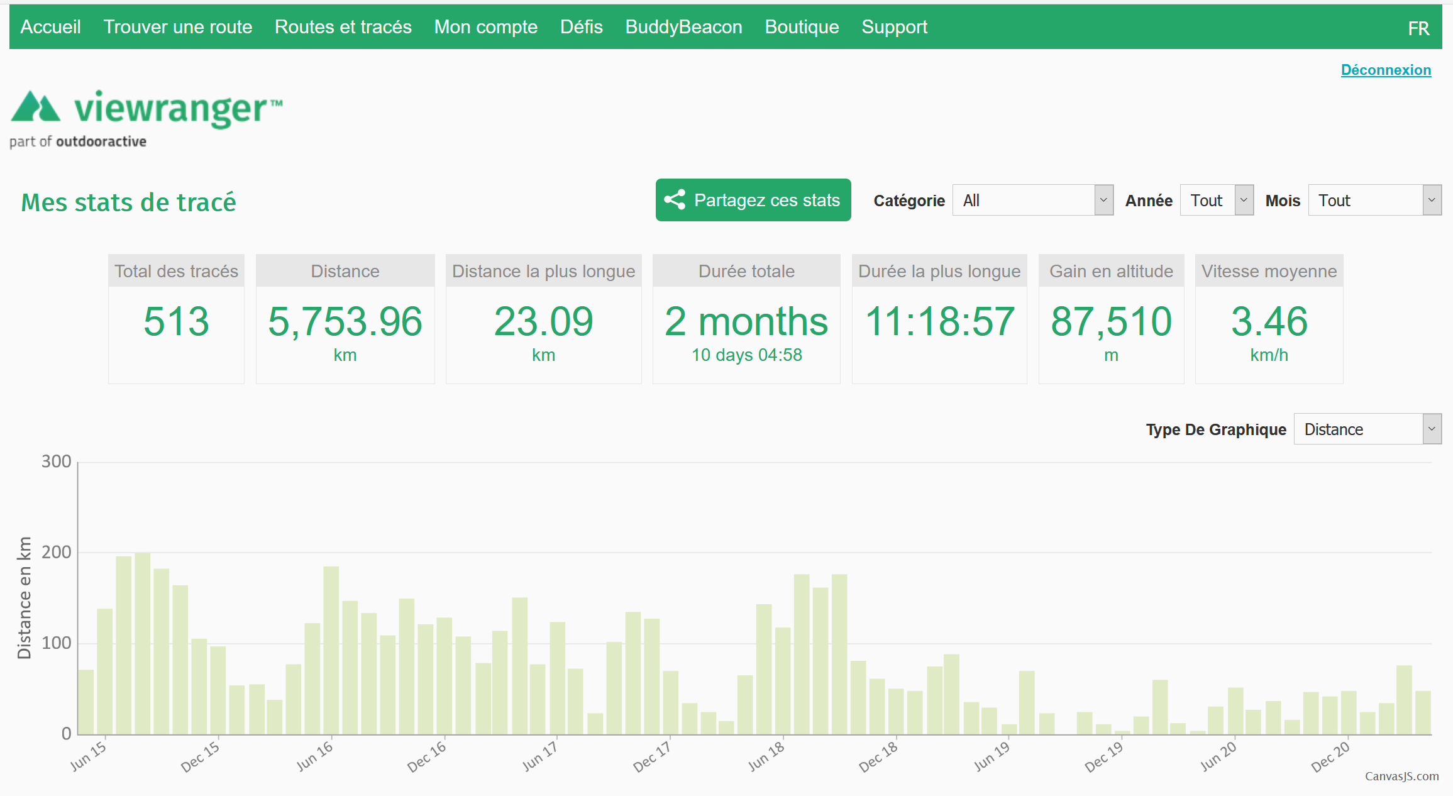Open the Catégorie dropdown

(1032, 200)
